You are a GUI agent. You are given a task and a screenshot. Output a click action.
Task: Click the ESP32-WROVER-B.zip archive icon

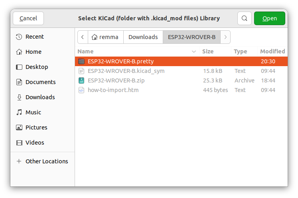click(x=81, y=80)
